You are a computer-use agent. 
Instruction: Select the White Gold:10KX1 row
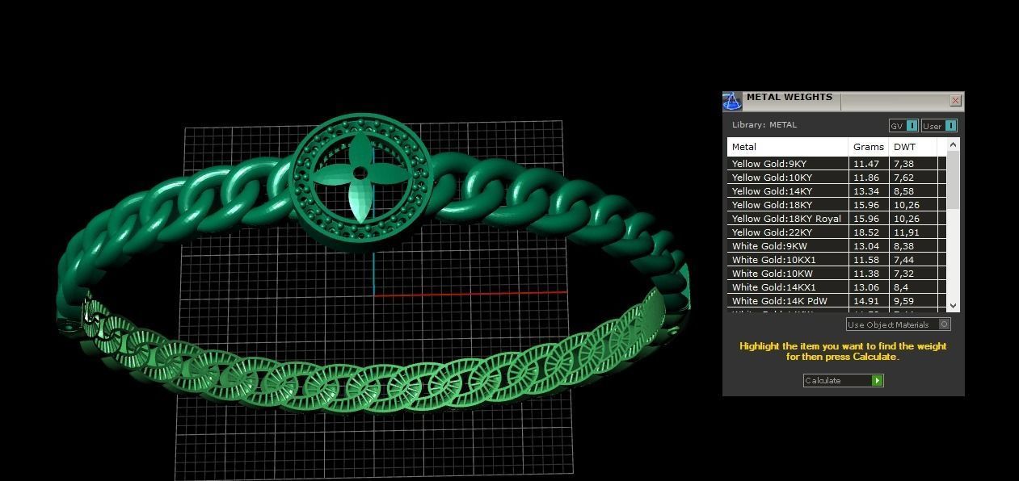[836, 260]
